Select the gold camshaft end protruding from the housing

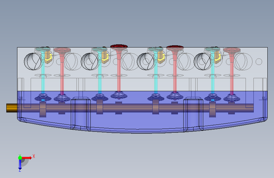pos(12,108)
